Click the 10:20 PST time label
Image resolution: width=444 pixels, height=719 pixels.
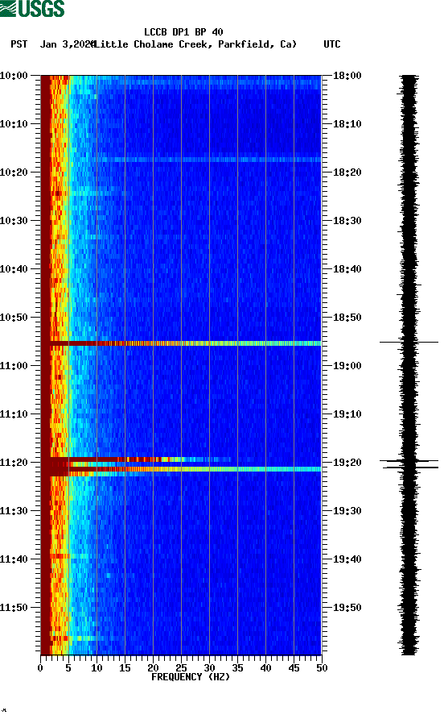coord(14,172)
